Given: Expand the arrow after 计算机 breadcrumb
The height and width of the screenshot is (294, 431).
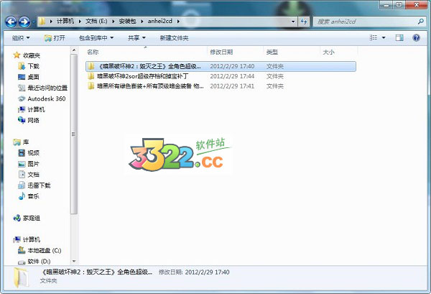Looking at the screenshot, I should [80, 21].
